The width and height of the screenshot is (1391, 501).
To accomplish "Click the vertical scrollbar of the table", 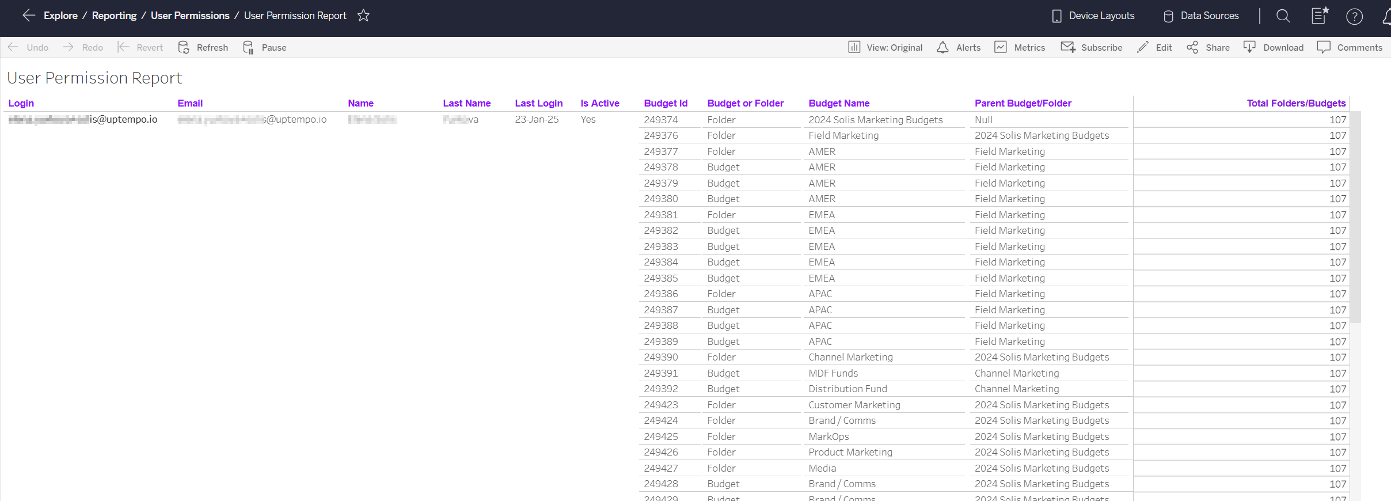I will pos(1356,218).
